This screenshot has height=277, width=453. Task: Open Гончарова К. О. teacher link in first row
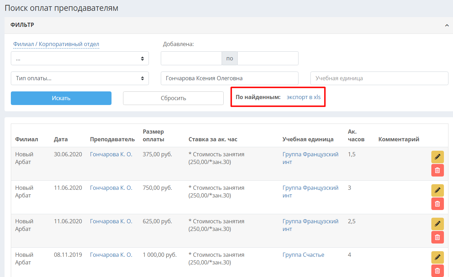coord(111,154)
